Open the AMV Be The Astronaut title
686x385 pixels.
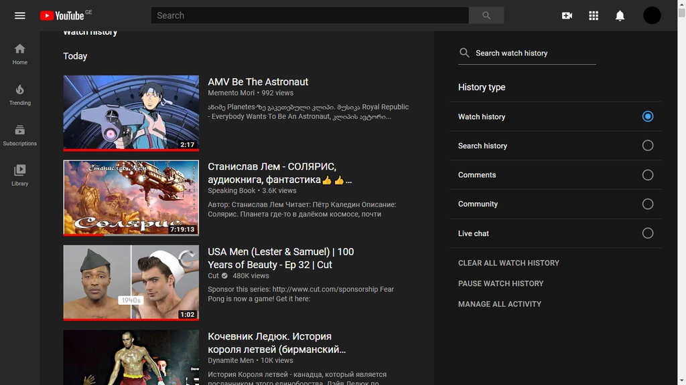pos(258,82)
